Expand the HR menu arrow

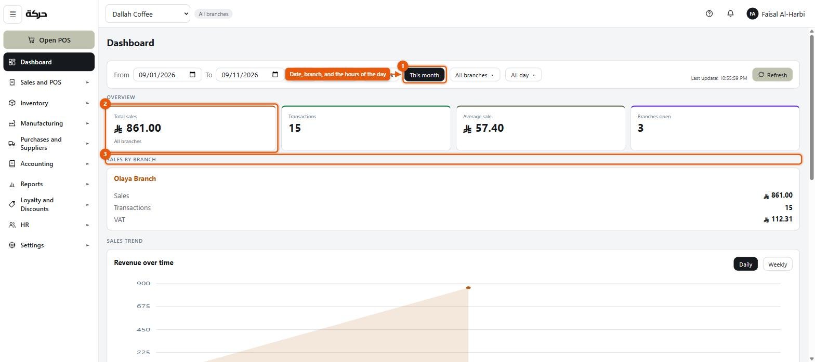coord(87,225)
